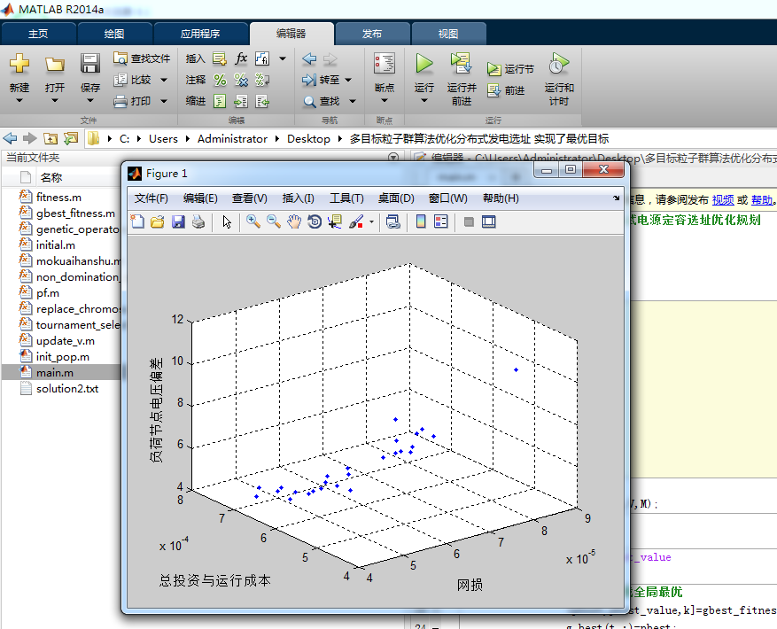Click the Save Figure icon in figure toolbar
The image size is (777, 629).
[x=178, y=221]
